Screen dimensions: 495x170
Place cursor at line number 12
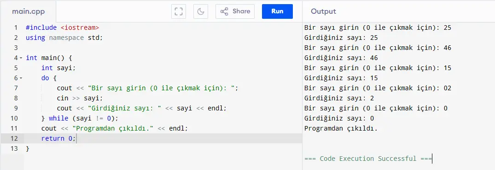tap(15, 138)
